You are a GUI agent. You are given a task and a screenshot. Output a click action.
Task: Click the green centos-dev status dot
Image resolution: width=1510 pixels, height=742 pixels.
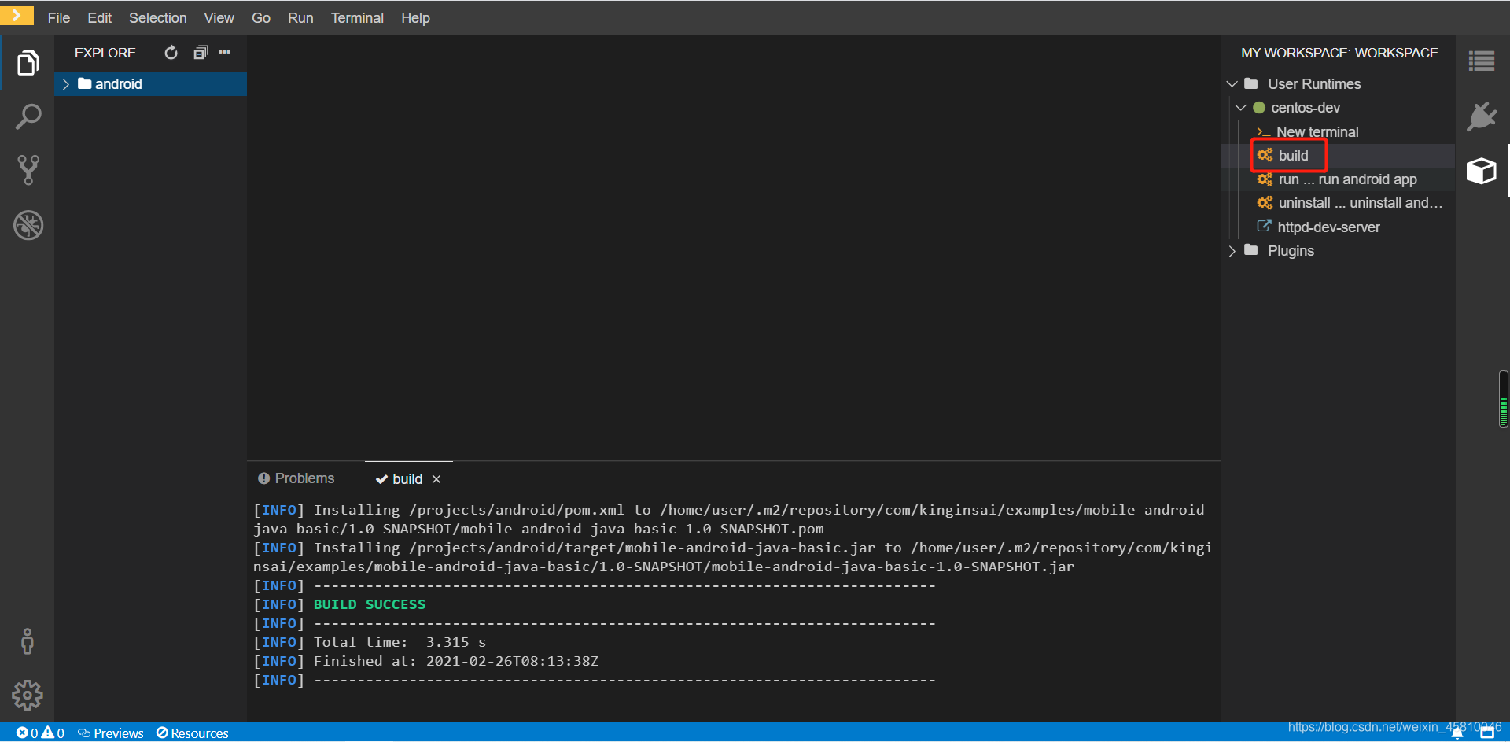[1259, 108]
